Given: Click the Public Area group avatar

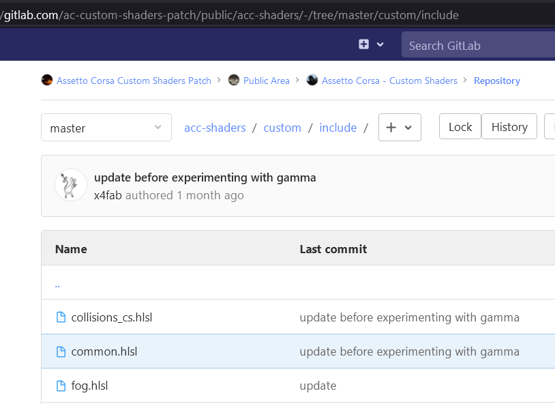Looking at the screenshot, I should click(x=234, y=80).
